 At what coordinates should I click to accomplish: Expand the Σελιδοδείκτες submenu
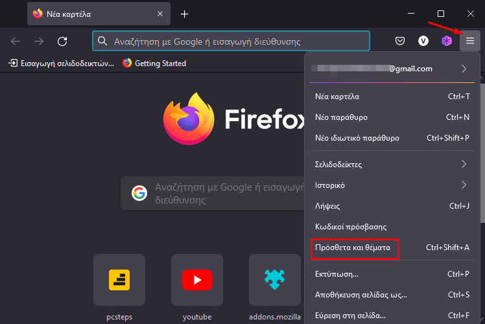point(392,164)
